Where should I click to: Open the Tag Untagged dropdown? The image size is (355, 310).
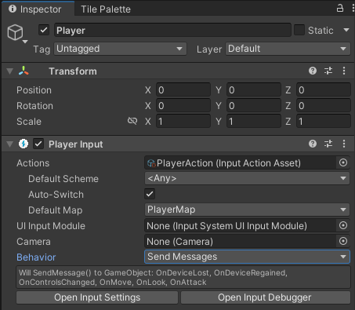pos(121,49)
